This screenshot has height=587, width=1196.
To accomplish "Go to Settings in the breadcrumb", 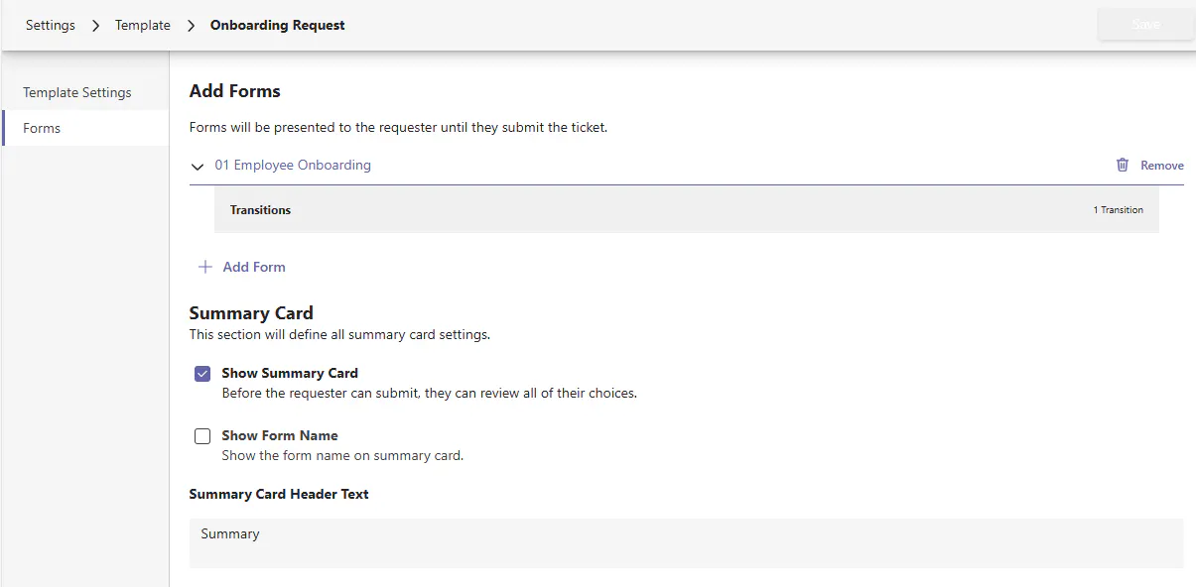I will pos(51,25).
